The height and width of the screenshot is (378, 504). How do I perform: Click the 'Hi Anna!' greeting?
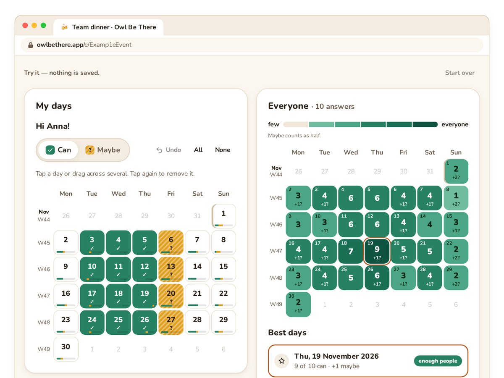click(52, 126)
